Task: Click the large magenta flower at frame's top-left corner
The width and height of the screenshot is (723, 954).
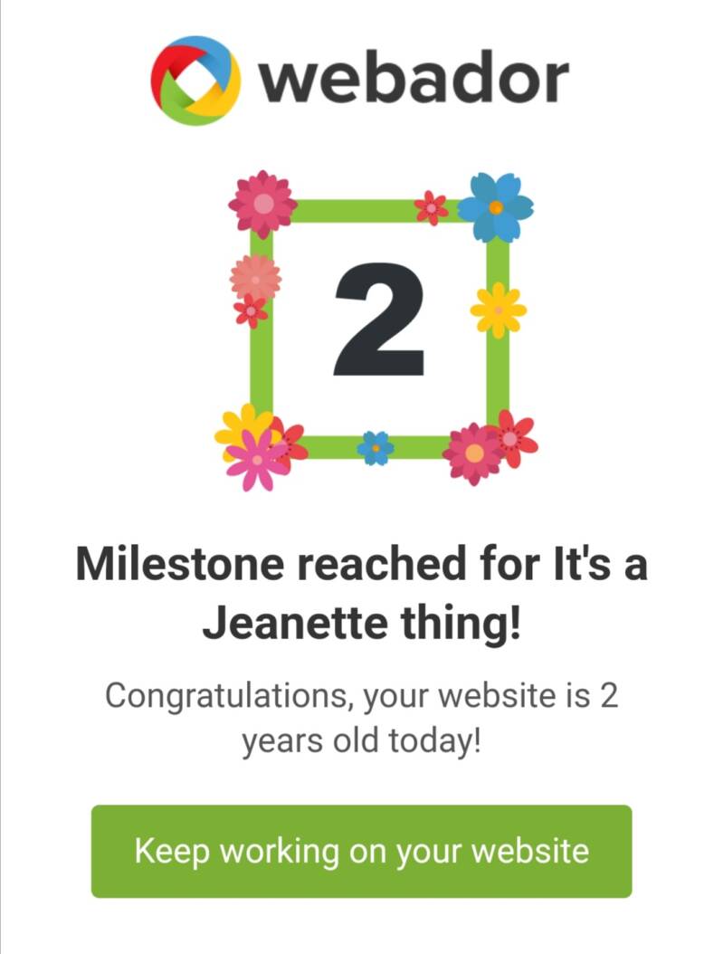Action: pos(262,204)
